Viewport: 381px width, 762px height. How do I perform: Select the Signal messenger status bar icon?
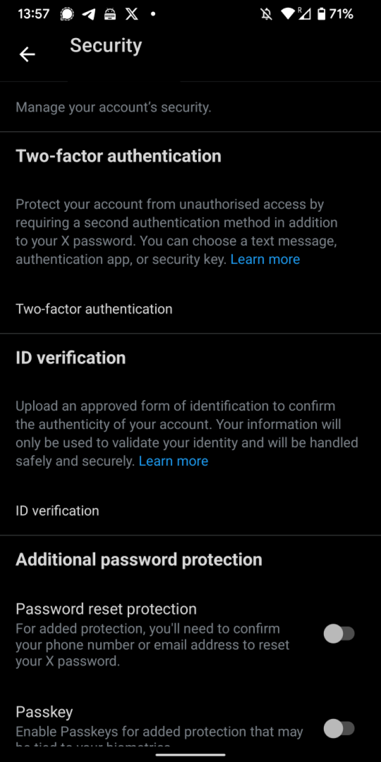click(x=67, y=14)
